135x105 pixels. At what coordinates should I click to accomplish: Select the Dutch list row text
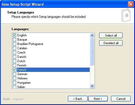click(21, 61)
